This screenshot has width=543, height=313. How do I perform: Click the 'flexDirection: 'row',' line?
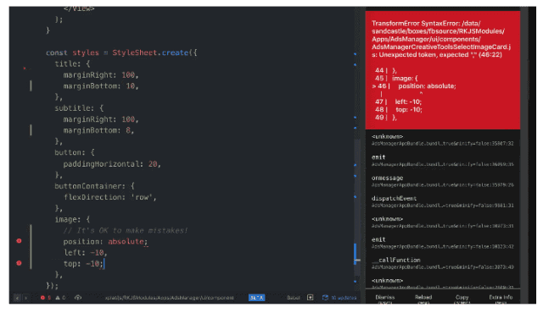click(x=109, y=197)
